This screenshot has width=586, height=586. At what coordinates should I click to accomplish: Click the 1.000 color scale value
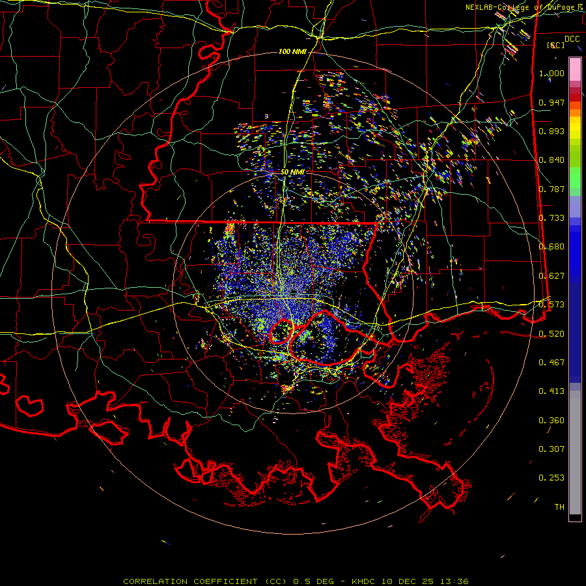pyautogui.click(x=551, y=73)
